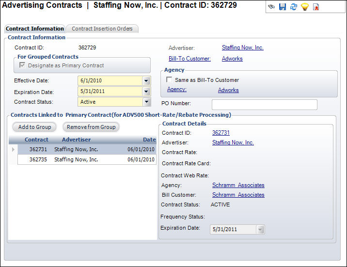Select contract row 362735 in the grid
The height and width of the screenshot is (267, 347).
[x=86, y=159]
